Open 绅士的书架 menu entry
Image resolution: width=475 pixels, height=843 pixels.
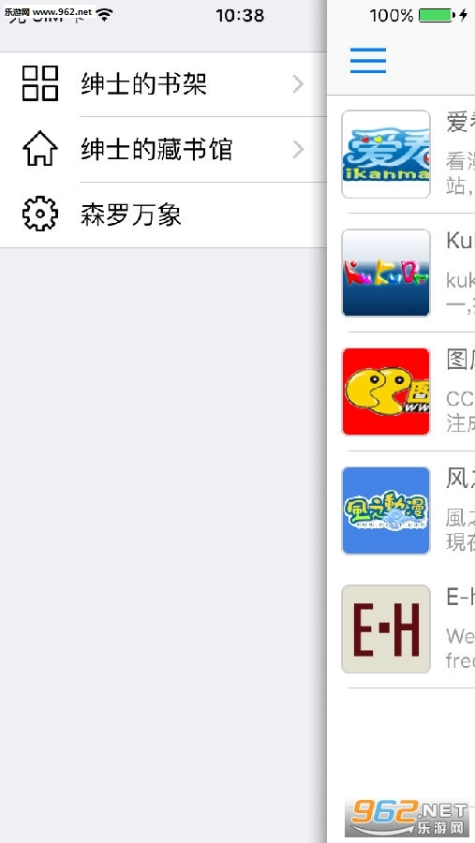pos(163,84)
